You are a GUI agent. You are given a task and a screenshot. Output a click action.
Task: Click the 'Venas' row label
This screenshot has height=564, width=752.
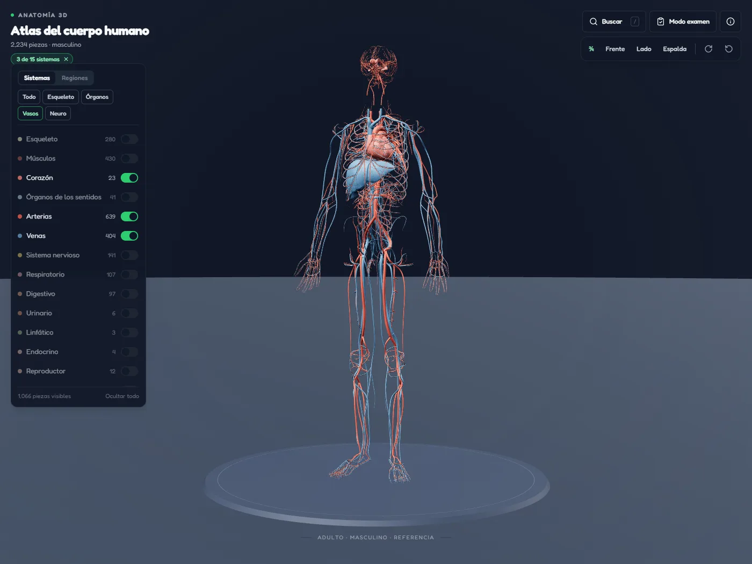36,236
